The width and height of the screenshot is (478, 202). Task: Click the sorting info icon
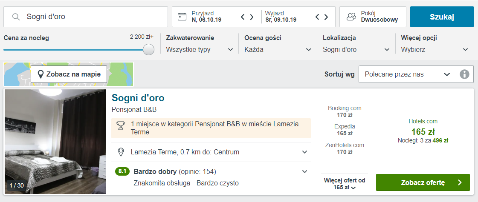click(464, 74)
